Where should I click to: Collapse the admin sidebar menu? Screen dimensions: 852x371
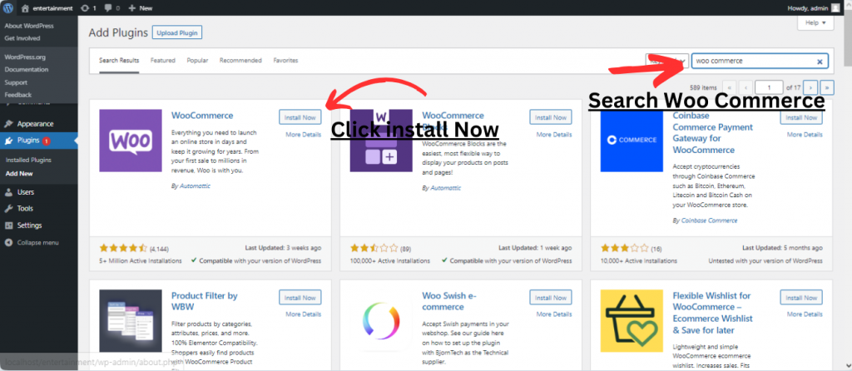coord(32,243)
